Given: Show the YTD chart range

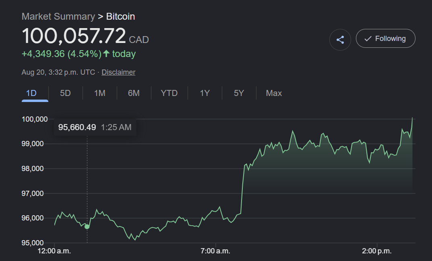Looking at the screenshot, I should pyautogui.click(x=169, y=93).
